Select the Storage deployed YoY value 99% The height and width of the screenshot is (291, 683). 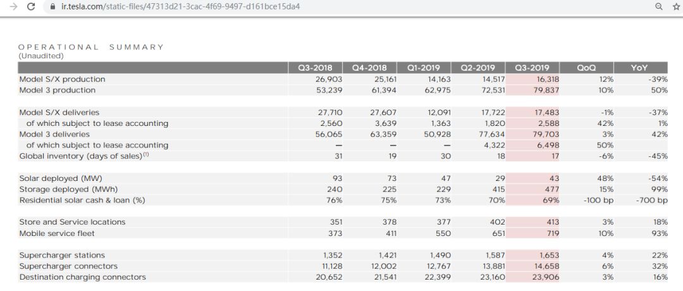click(x=660, y=190)
